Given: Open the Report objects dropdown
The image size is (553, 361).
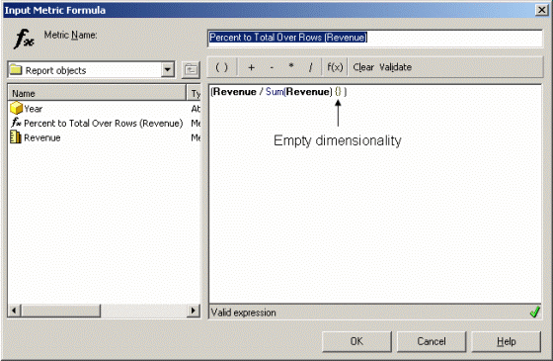Looking at the screenshot, I should 168,69.
